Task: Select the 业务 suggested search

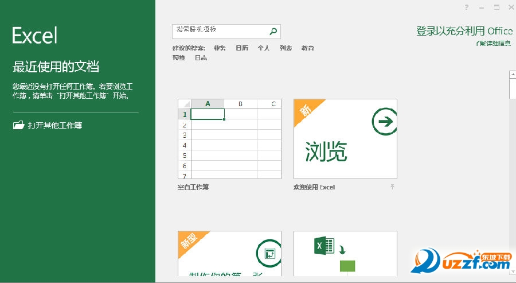Action: point(220,48)
